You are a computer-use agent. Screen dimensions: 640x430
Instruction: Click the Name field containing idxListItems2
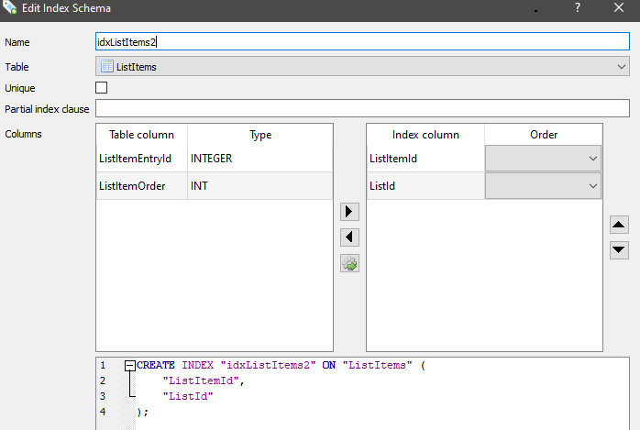(361, 42)
